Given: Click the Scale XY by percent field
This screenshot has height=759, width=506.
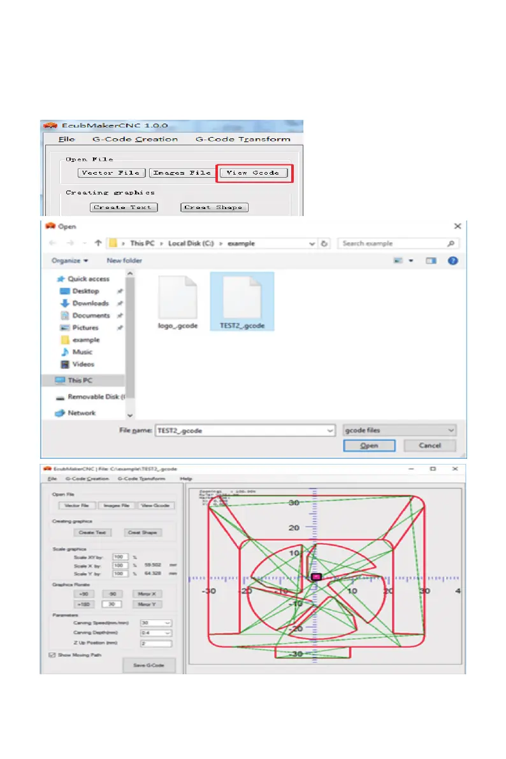Looking at the screenshot, I should pyautogui.click(x=120, y=557).
